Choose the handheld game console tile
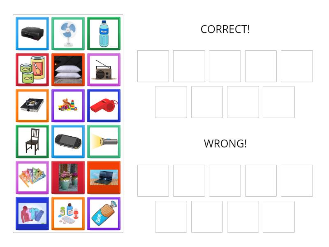Screen dimensions: 329x247 [68, 141]
